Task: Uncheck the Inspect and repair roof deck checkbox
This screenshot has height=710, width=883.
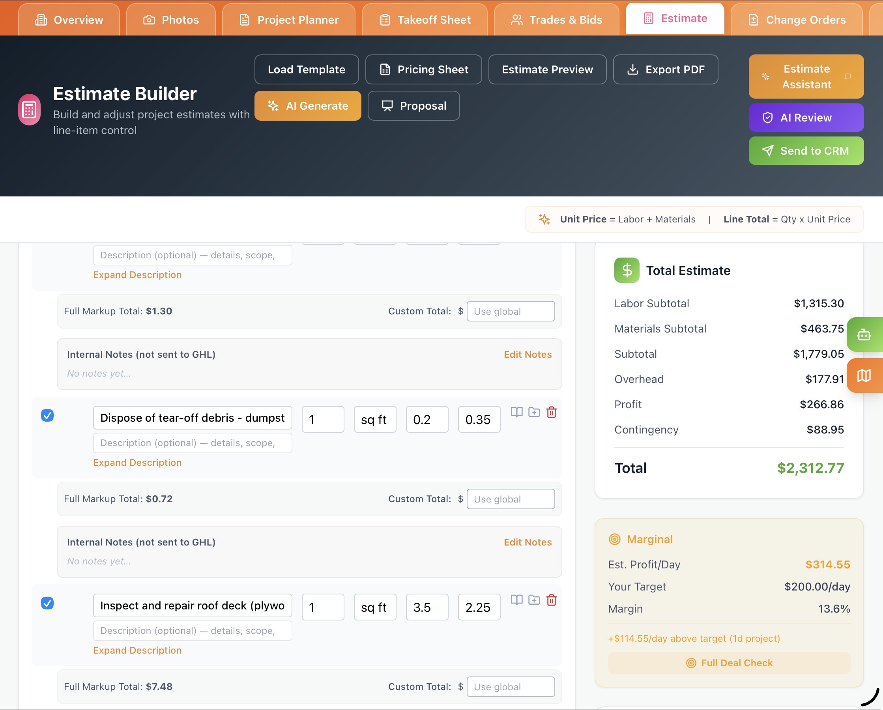Action: pos(47,603)
